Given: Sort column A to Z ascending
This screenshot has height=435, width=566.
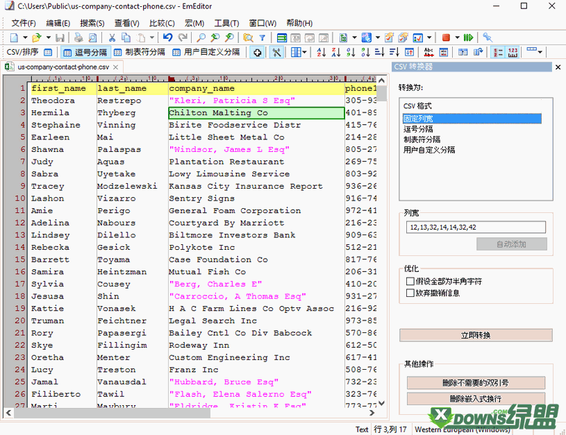Looking at the screenshot, I should pos(322,52).
